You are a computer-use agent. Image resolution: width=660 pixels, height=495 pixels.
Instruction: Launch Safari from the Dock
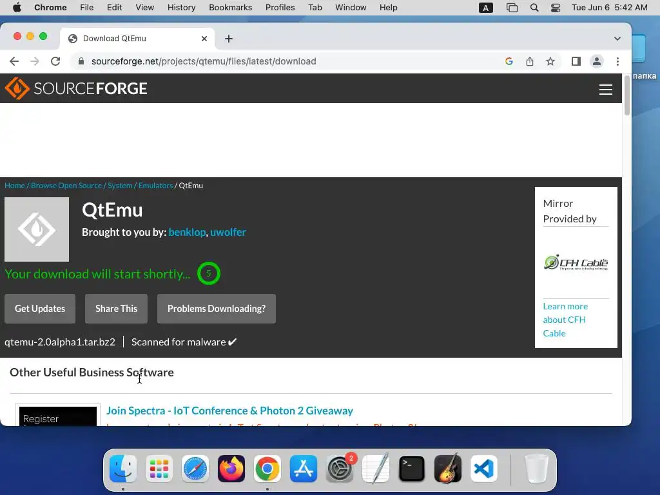195,469
